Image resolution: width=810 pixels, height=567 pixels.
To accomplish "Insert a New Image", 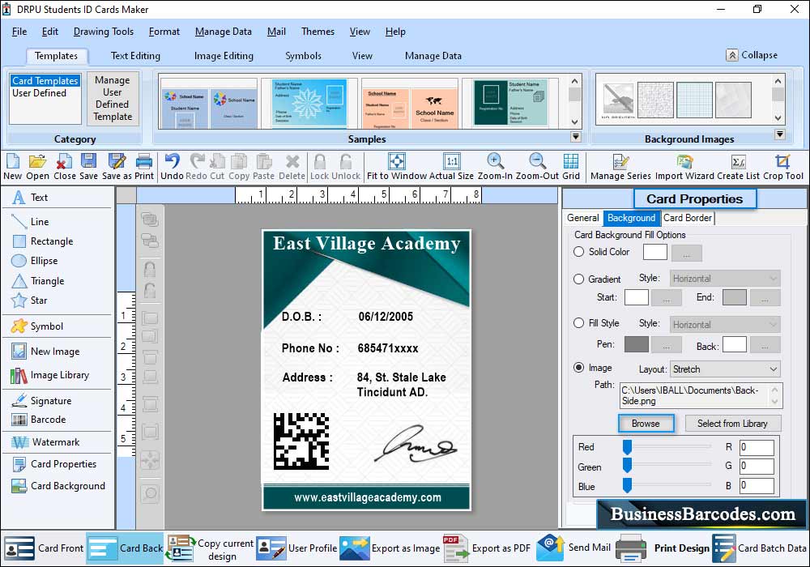I will click(x=45, y=352).
